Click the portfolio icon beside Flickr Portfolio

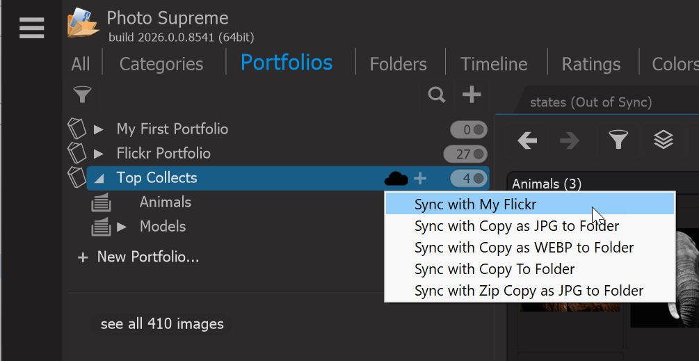pyautogui.click(x=77, y=153)
